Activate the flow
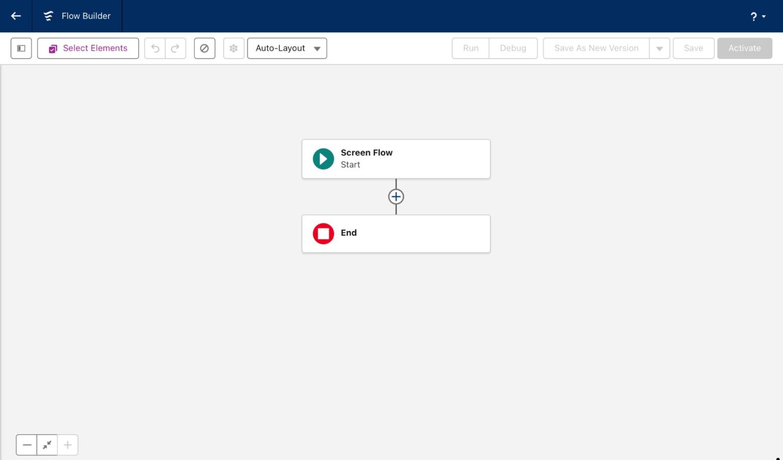This screenshot has height=460, width=783. click(745, 48)
